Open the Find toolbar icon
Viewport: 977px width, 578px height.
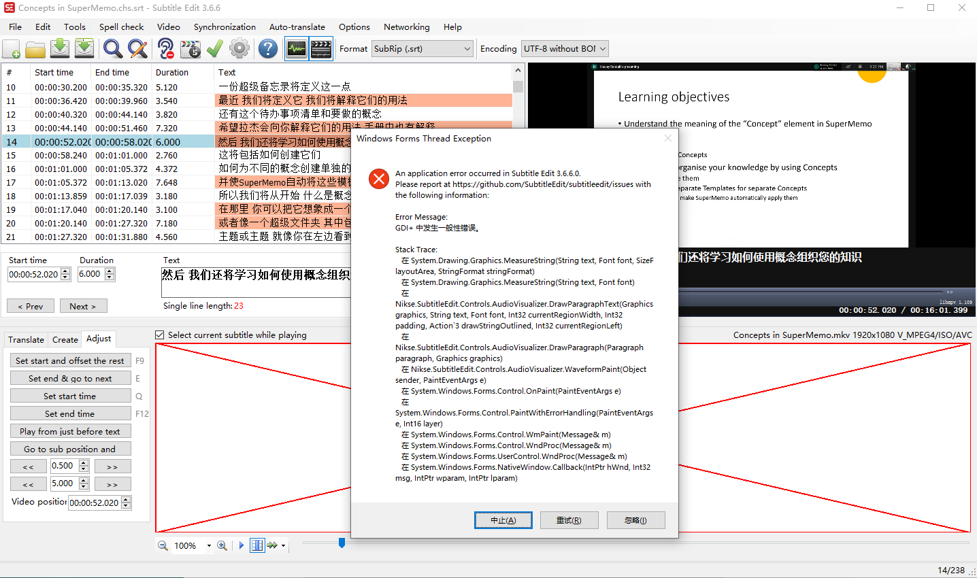[113, 48]
